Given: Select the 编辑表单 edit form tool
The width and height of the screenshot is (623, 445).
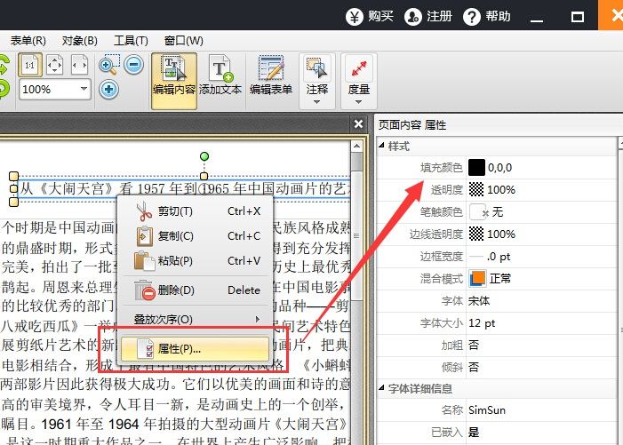Looking at the screenshot, I should pos(271,75).
